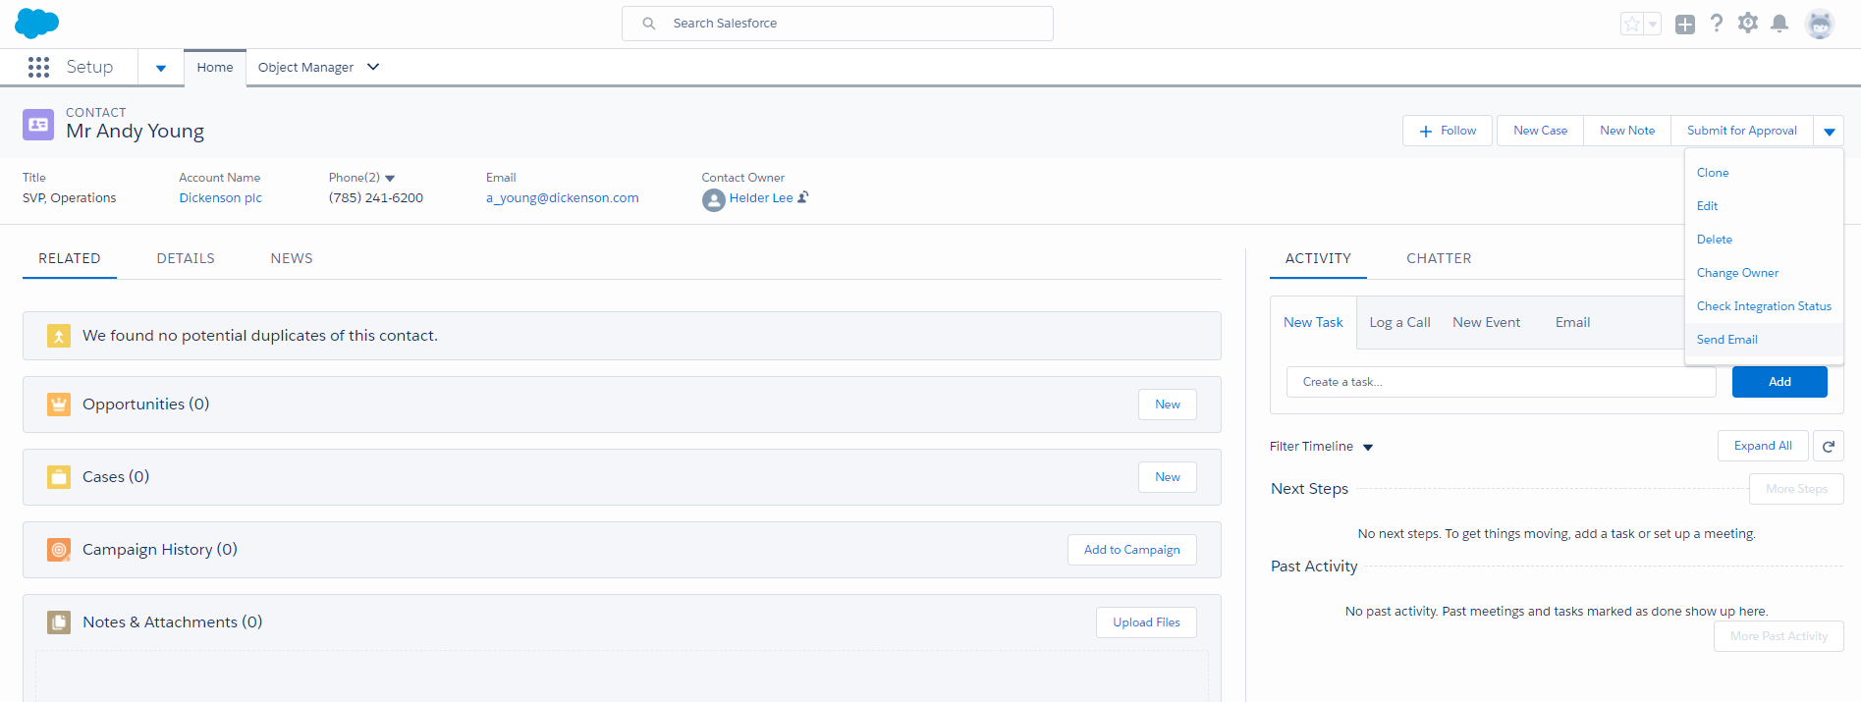Click the Contact record icon
Viewport: 1861px width, 702px height.
38,125
